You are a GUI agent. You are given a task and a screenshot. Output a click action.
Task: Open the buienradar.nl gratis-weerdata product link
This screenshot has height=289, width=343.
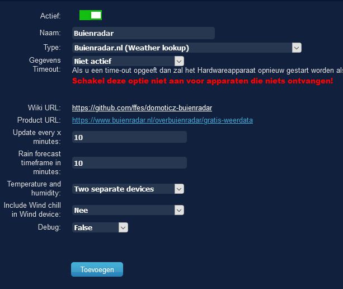point(162,120)
